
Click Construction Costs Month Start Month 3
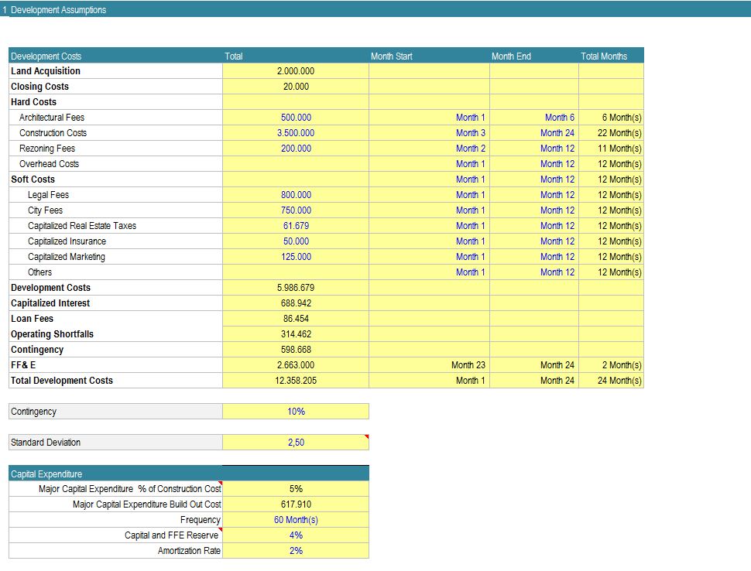pos(429,132)
